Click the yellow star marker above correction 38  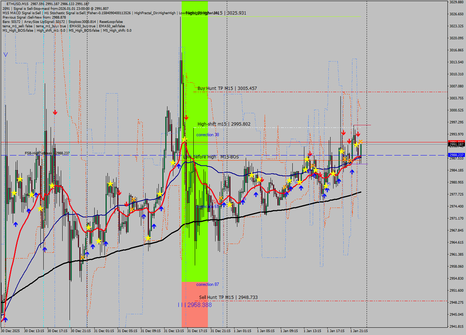click(185, 139)
